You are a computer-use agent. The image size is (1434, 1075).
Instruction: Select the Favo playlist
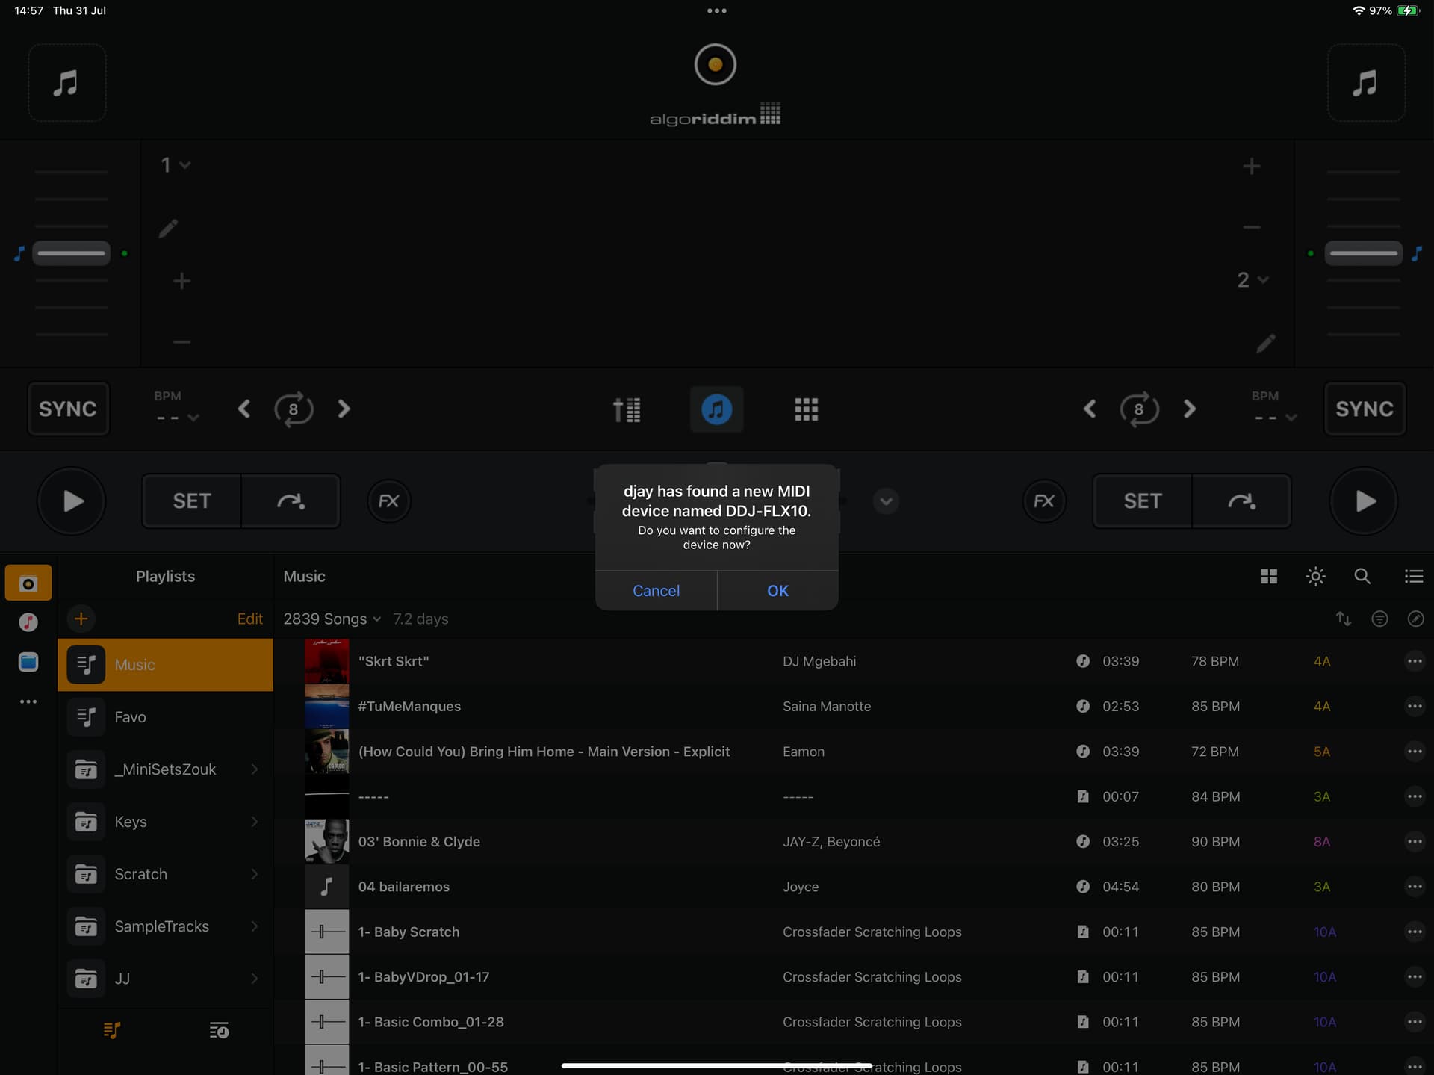tap(165, 717)
